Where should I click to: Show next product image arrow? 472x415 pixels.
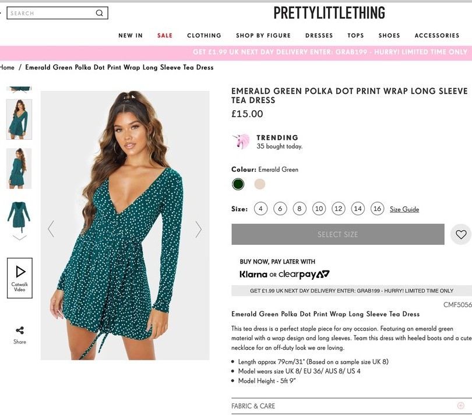(x=198, y=229)
